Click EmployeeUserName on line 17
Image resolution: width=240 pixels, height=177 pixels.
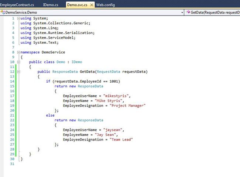80,96
